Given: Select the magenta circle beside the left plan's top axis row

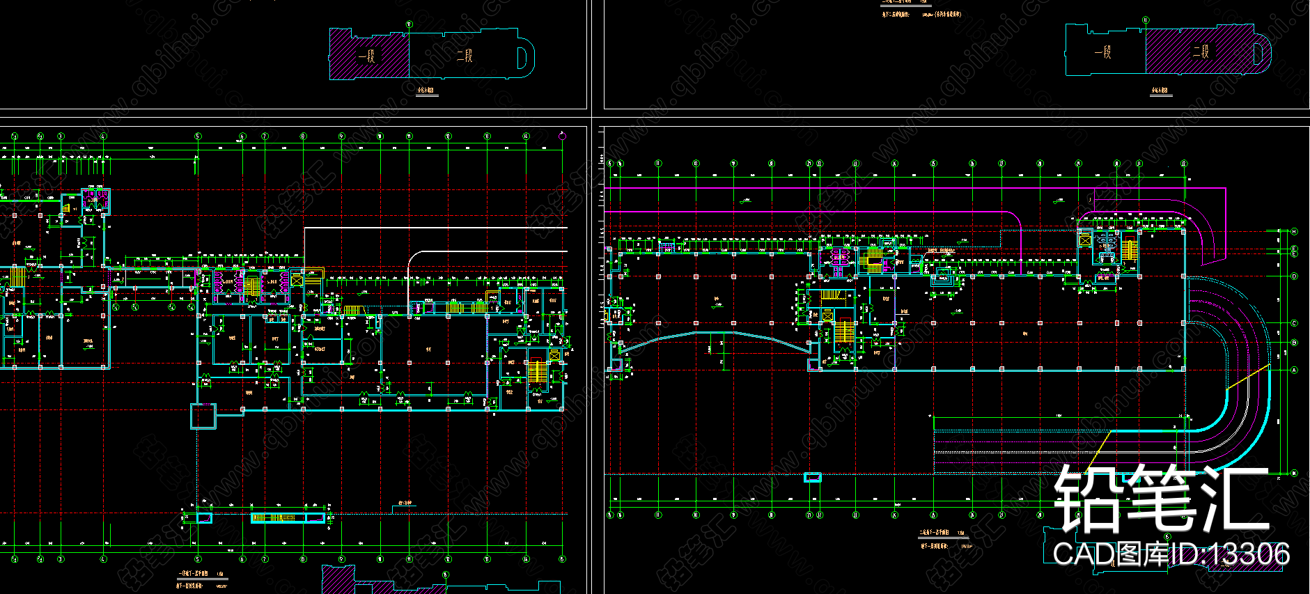Looking at the screenshot, I should [563, 136].
